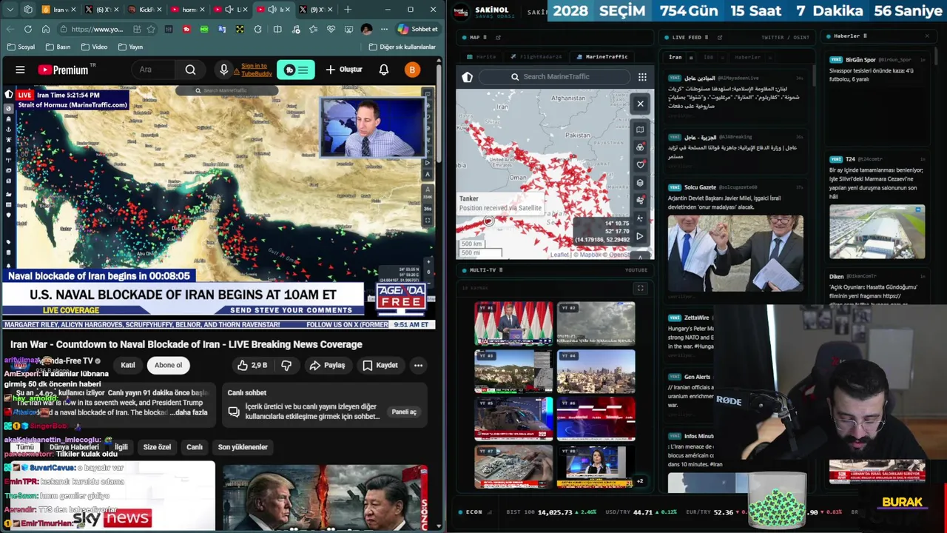
Task: Open the YouTube hamburger guide menu
Action: (20, 70)
